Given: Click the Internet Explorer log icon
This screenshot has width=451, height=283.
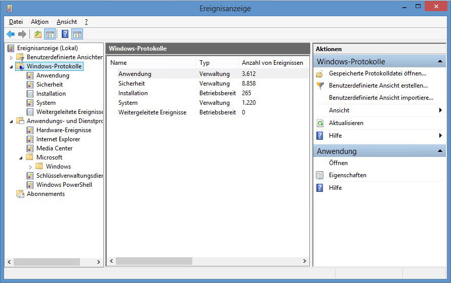Looking at the screenshot, I should coord(30,140).
